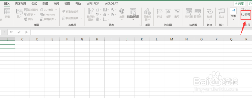The height and width of the screenshot is (98, 252).
Task: Select column M header
Action: point(172,39)
